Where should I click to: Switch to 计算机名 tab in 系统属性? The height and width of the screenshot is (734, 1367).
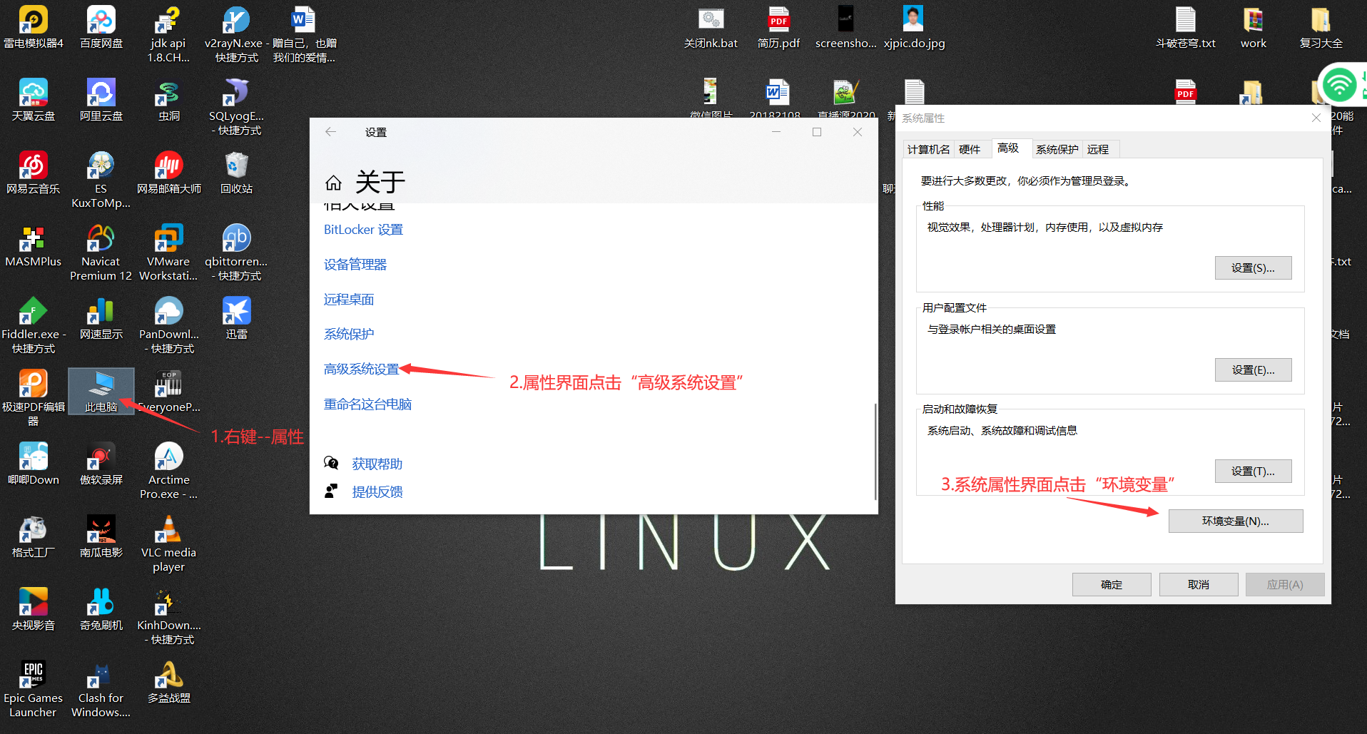pos(928,149)
